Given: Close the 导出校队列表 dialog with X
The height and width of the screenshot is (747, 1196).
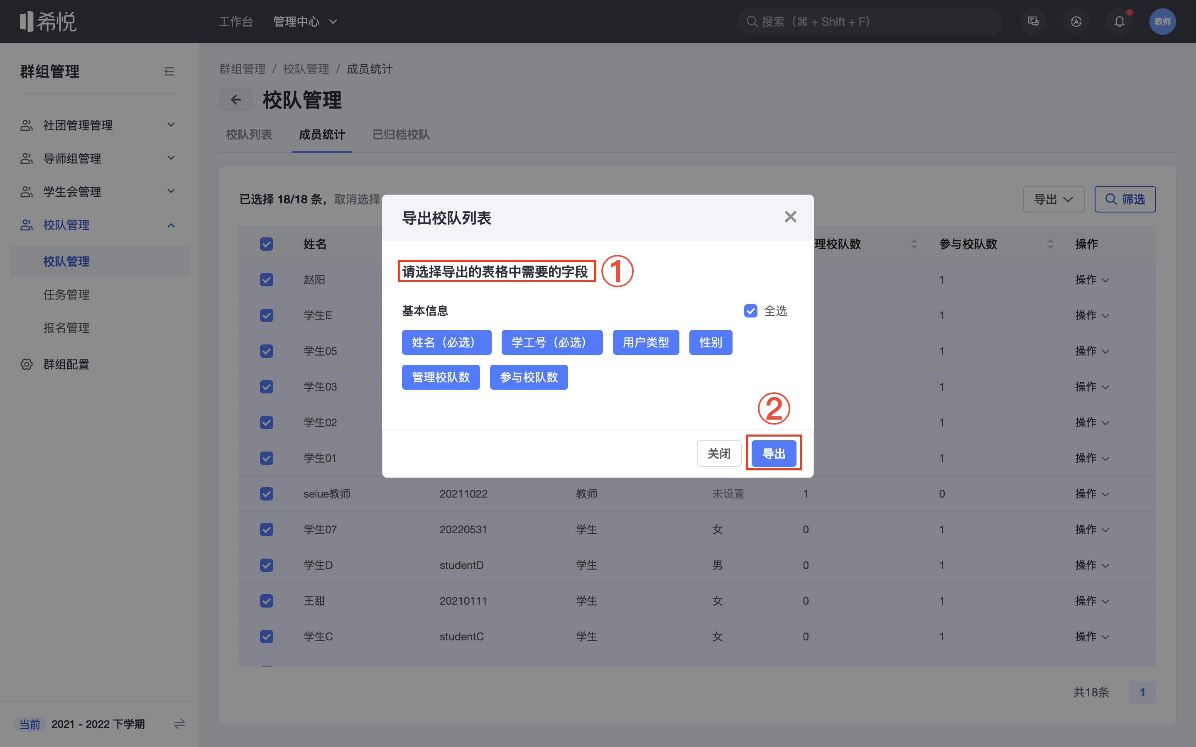Looking at the screenshot, I should click(x=790, y=216).
